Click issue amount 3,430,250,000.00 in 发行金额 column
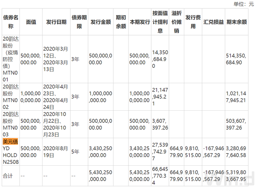 101,152
